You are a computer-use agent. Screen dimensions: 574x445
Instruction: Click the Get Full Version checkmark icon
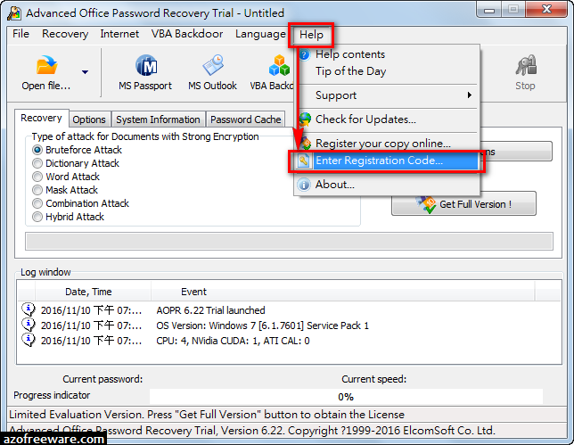point(426,204)
